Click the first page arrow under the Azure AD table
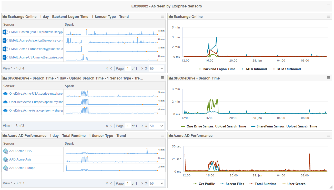This screenshot has width=334, height=190. (x=107, y=183)
